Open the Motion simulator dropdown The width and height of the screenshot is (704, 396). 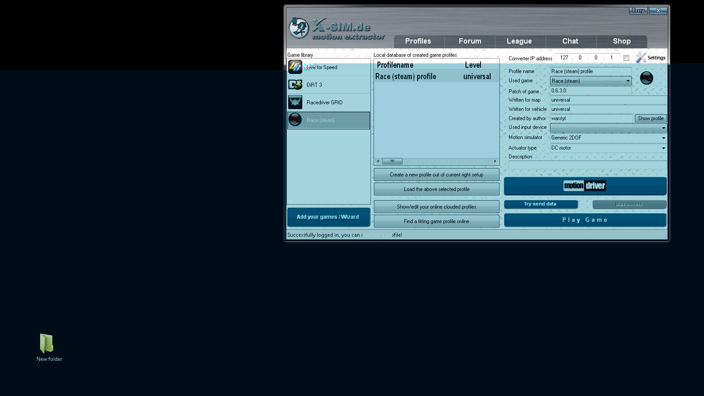click(x=663, y=138)
